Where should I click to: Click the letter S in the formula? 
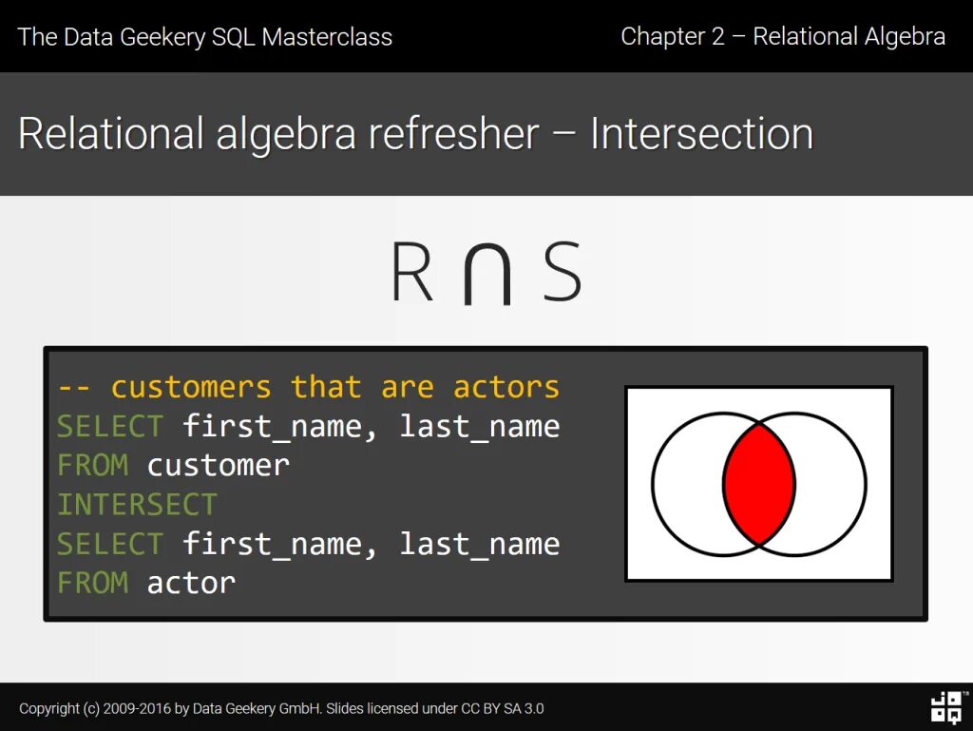click(x=563, y=272)
